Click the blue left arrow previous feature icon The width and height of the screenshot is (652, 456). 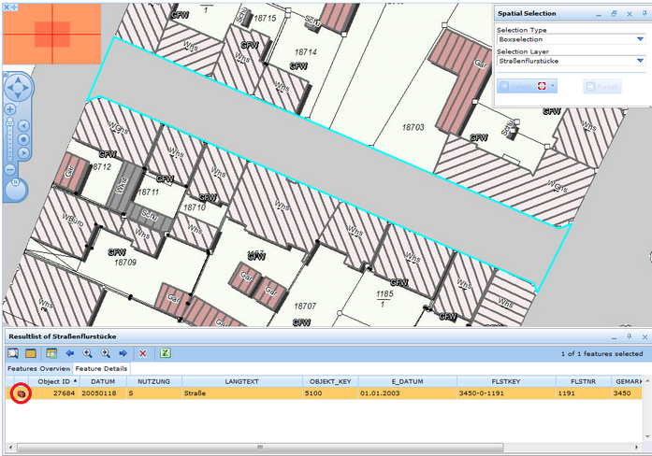(70, 354)
